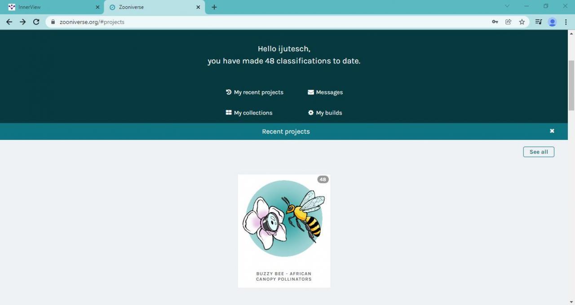Open a new browser tab
575x305 pixels.
coord(214,7)
